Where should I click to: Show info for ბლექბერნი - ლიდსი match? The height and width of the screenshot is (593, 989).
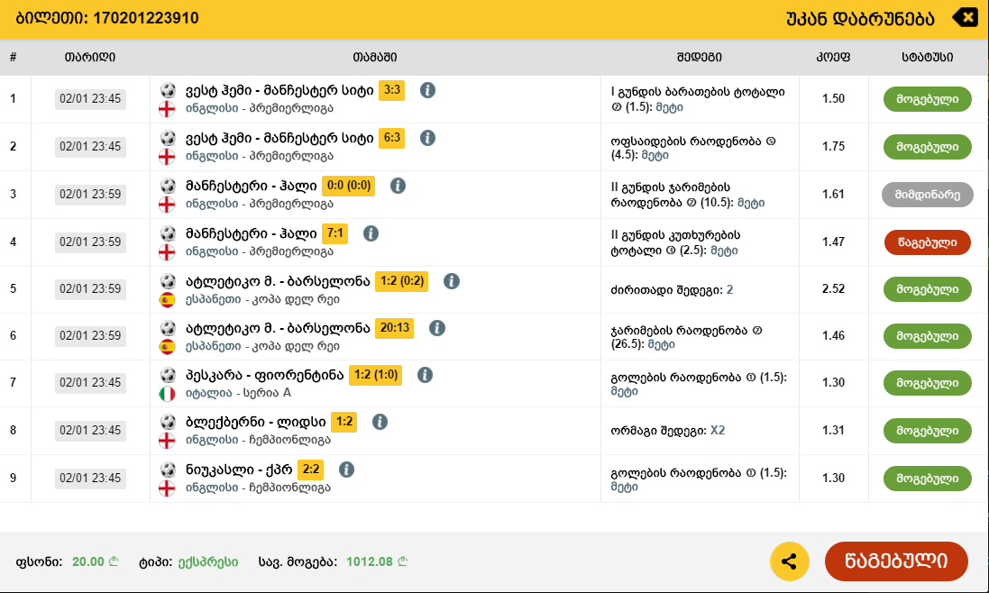coord(380,423)
